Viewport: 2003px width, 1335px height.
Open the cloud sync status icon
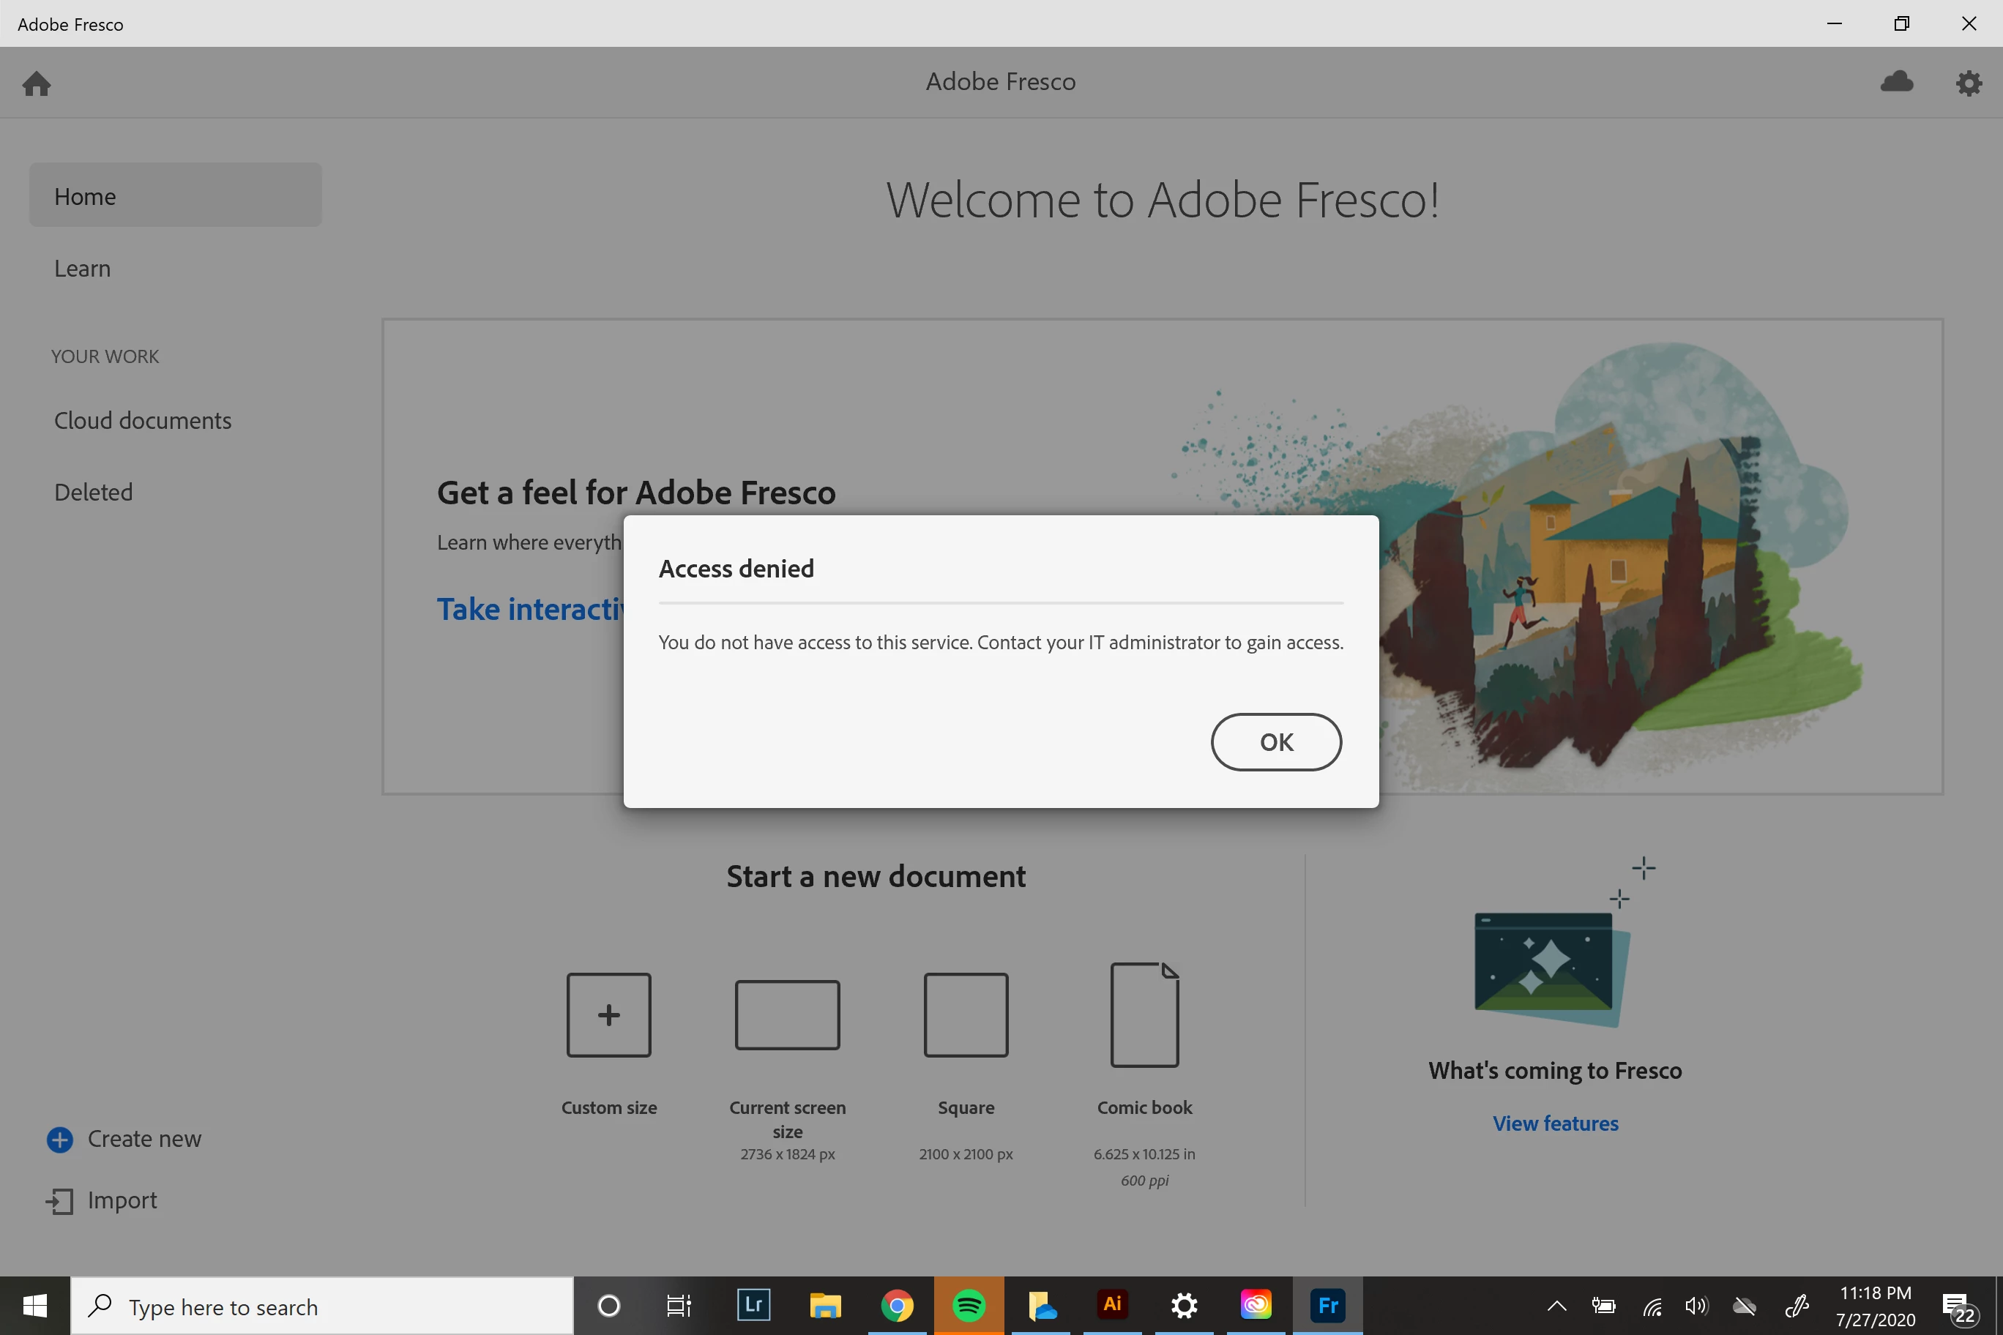tap(1897, 83)
